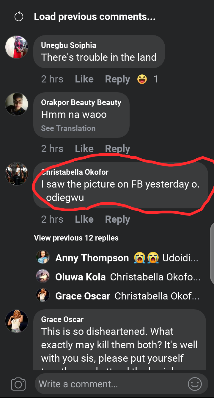The height and width of the screenshot is (398, 214).
Task: Reply to Unegbu Soiphia's comment
Action: click(117, 79)
